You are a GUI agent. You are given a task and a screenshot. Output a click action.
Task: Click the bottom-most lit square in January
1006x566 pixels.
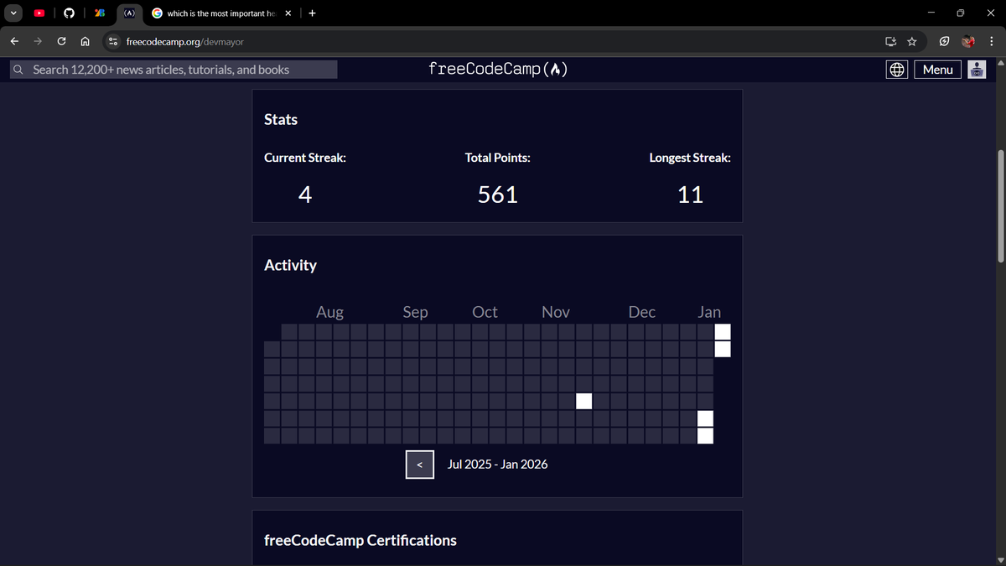(706, 435)
